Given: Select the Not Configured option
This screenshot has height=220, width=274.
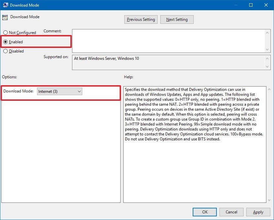Looking at the screenshot, I should pyautogui.click(x=5, y=32).
